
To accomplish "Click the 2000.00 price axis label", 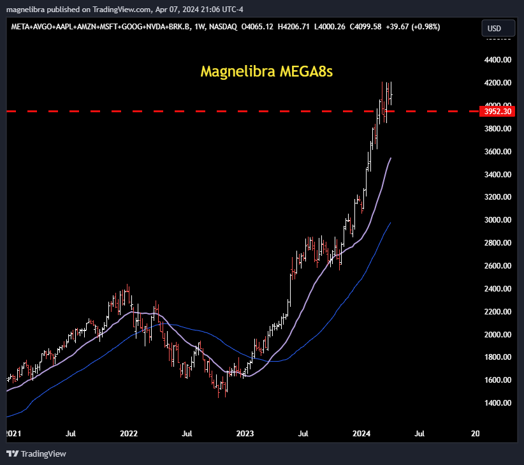I will tap(498, 335).
